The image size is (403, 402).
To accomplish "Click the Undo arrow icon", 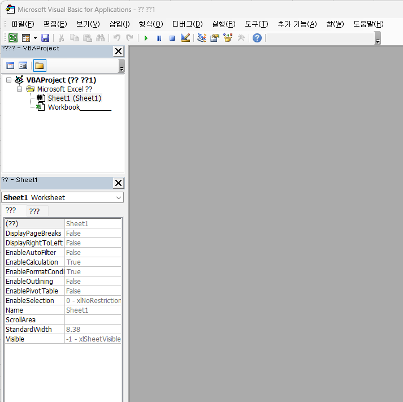I will (x=116, y=38).
